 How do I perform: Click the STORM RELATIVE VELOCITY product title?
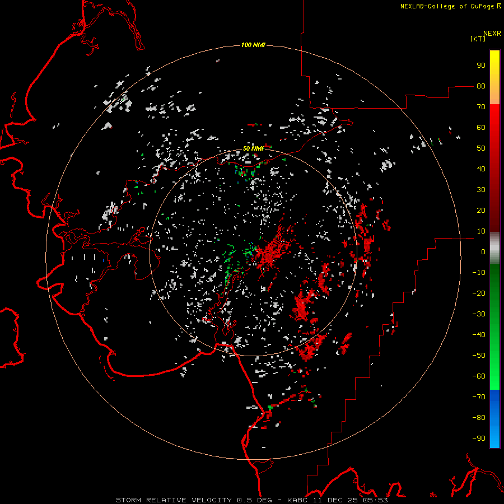point(174,500)
